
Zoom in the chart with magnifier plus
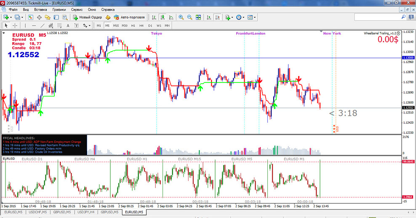(x=181, y=17)
